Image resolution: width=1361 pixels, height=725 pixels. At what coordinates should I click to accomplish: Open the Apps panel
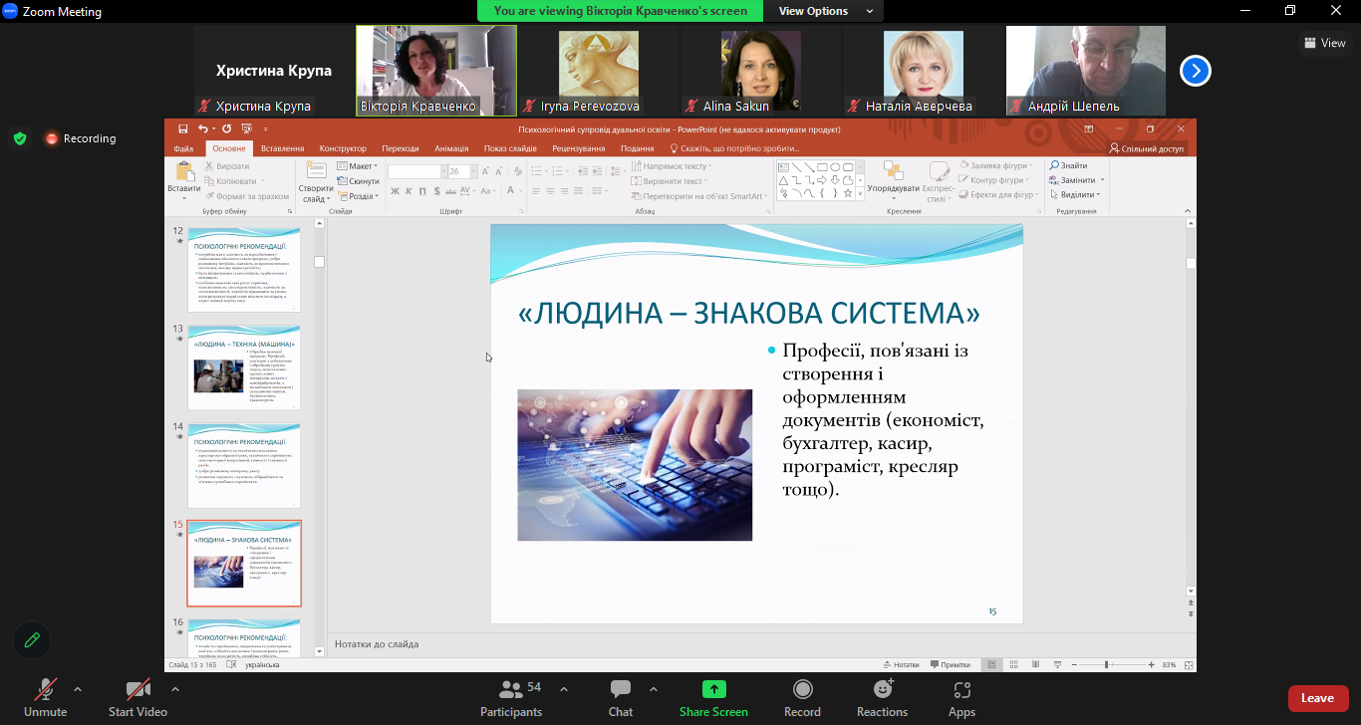tap(961, 689)
